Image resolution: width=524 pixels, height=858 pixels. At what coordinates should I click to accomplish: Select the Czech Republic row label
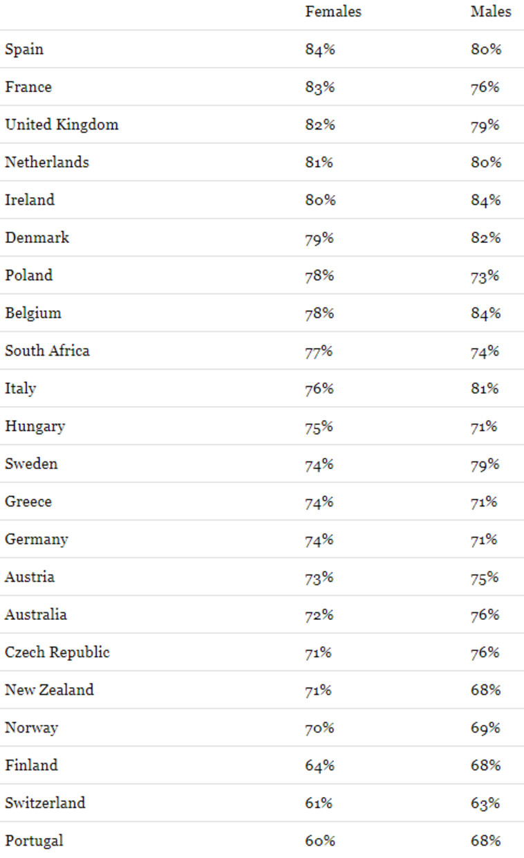point(57,652)
